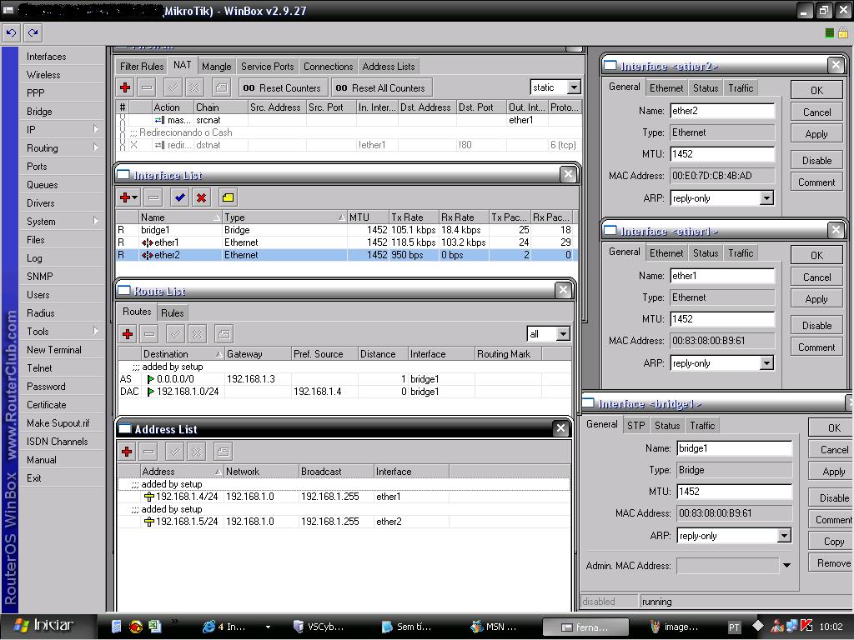Switch to the Mangle tab

tap(216, 67)
